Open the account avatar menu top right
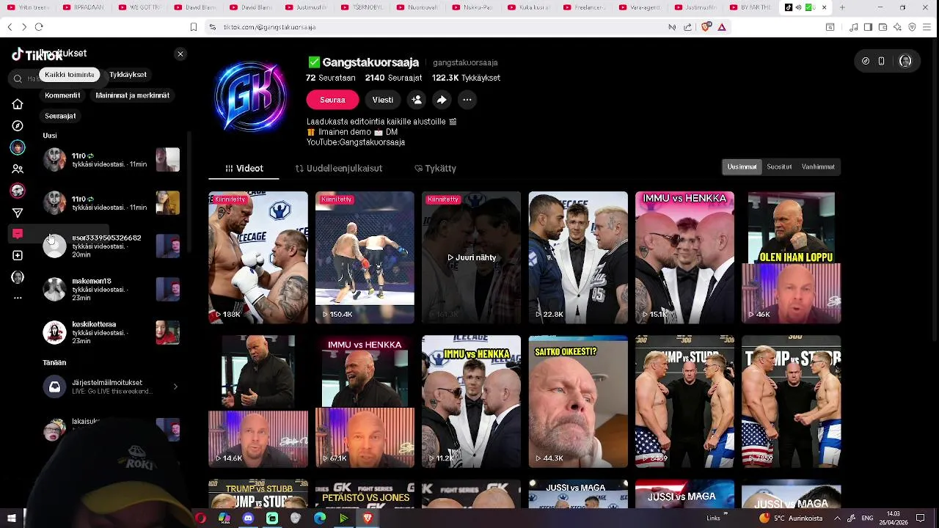This screenshot has width=939, height=528. tap(905, 61)
